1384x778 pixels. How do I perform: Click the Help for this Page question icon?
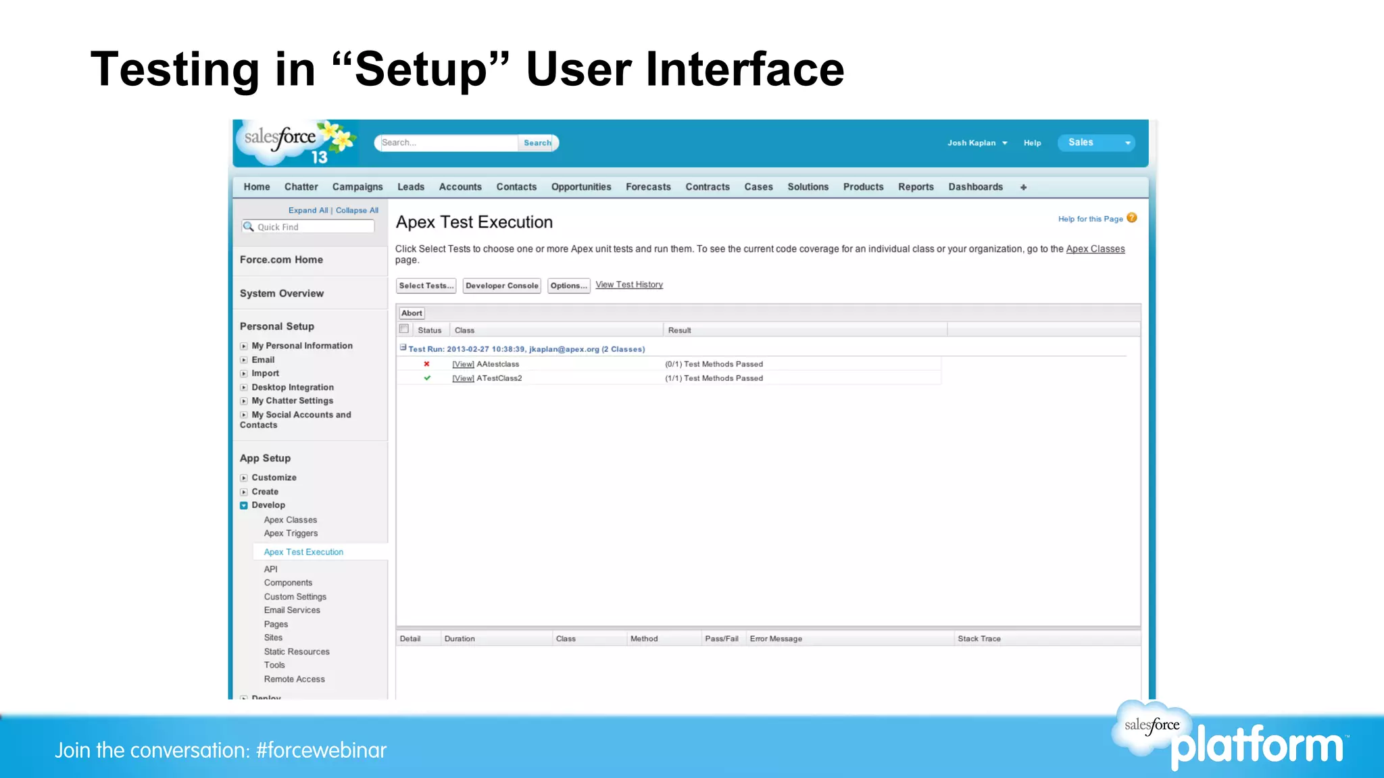1132,217
